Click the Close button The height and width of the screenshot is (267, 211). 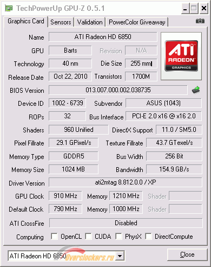point(187,255)
